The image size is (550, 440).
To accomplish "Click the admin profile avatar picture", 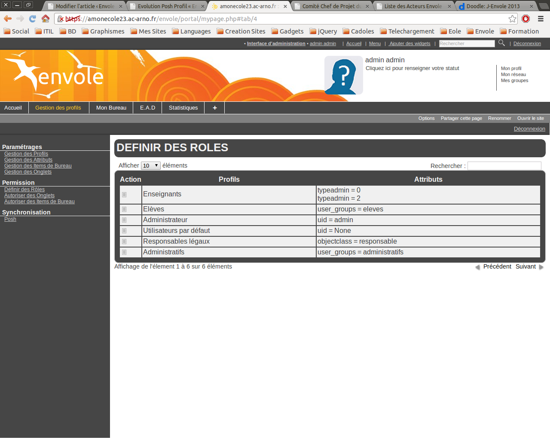I will 343,75.
